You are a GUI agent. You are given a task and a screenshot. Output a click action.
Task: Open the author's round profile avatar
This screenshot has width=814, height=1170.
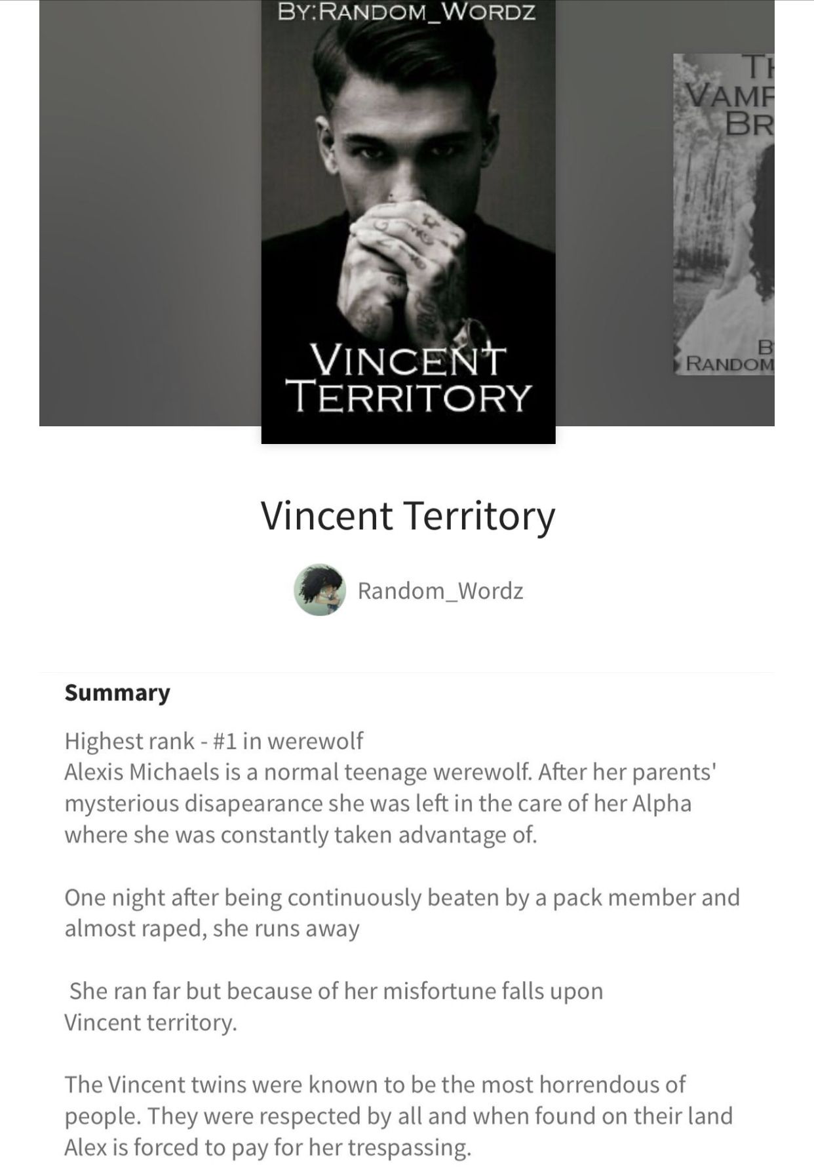[319, 590]
